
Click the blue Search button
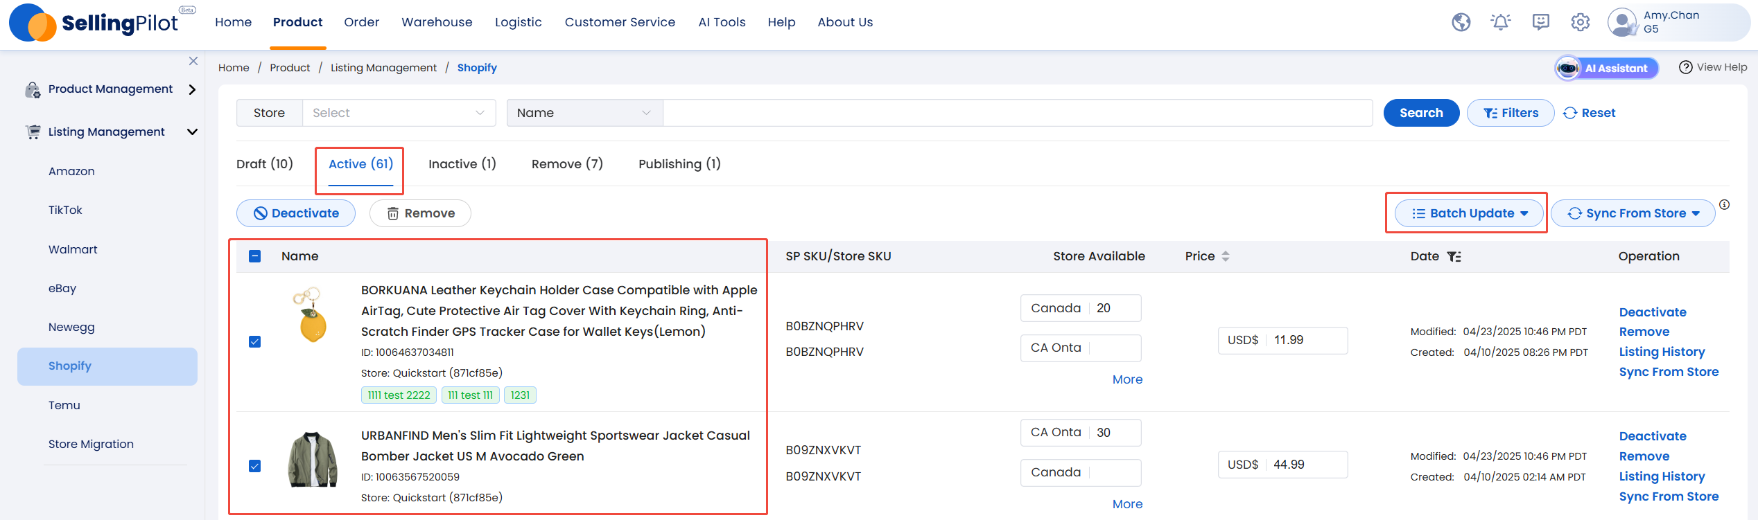pyautogui.click(x=1421, y=113)
